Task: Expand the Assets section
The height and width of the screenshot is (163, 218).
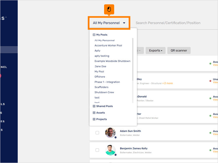Action: (94, 112)
